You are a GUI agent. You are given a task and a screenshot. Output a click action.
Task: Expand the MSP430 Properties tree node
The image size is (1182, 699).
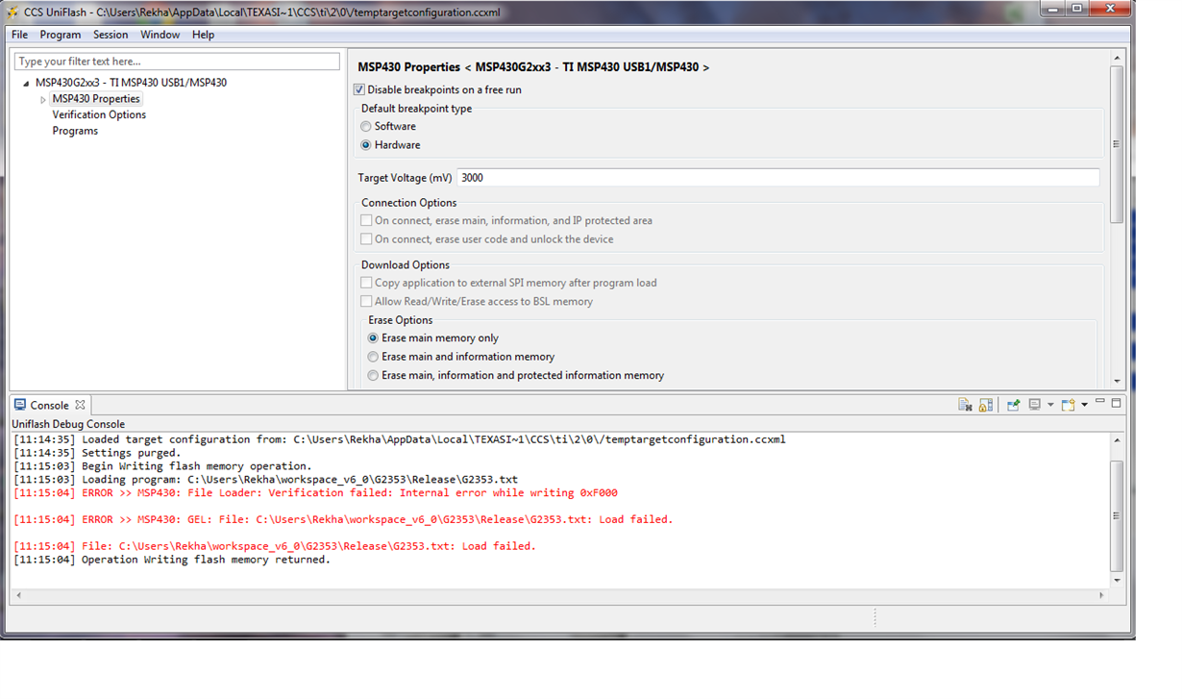[x=43, y=99]
